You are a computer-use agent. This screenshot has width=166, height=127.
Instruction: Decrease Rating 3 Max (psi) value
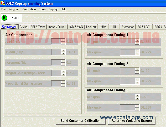(137, 109)
